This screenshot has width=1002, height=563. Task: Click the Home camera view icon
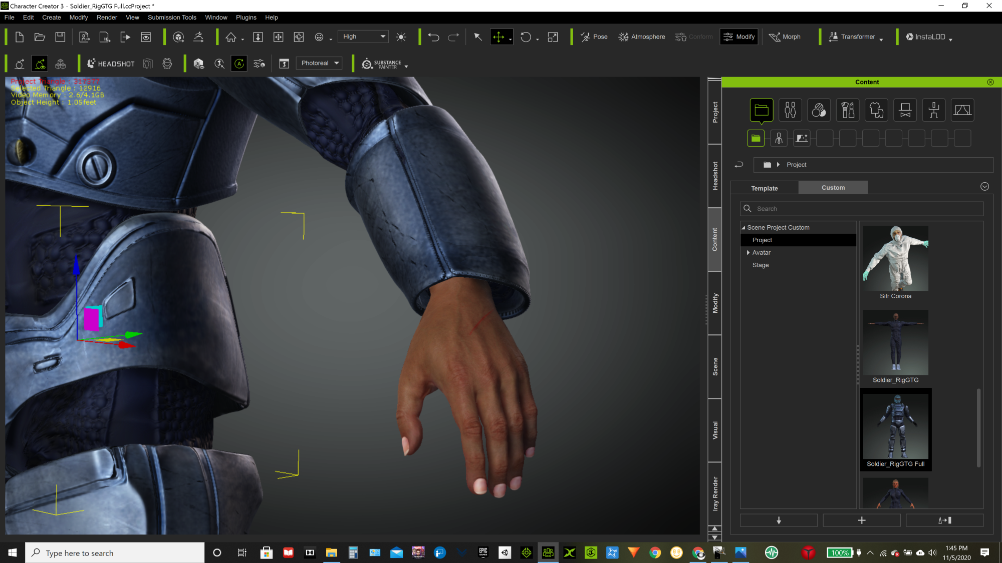tap(231, 37)
